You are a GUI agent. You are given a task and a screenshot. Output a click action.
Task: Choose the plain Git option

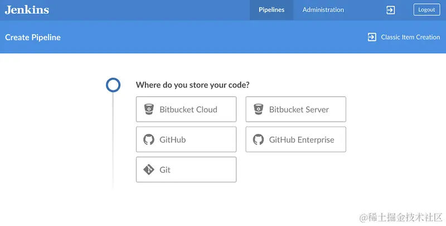186,170
